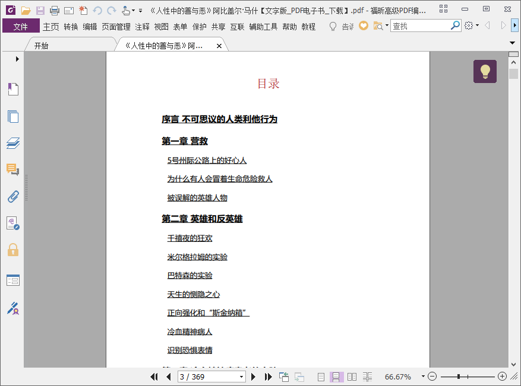This screenshot has height=386, width=521.
Task: Open the Form fields panel icon
Action: (x=13, y=280)
